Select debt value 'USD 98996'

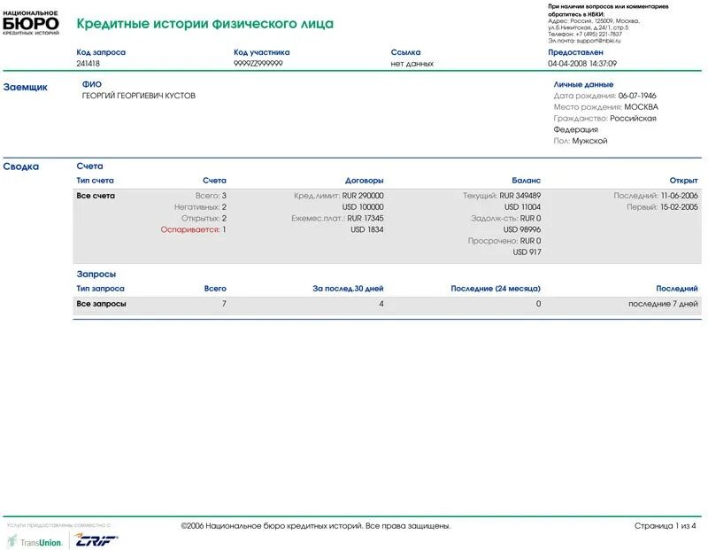pos(522,229)
